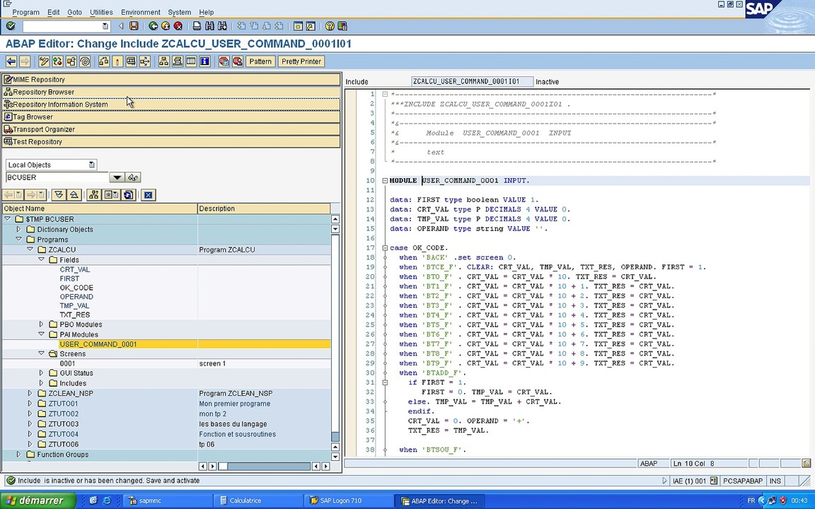Viewport: 815px width, 509px height.
Task: Open Other Object icon
Action: click(x=71, y=62)
